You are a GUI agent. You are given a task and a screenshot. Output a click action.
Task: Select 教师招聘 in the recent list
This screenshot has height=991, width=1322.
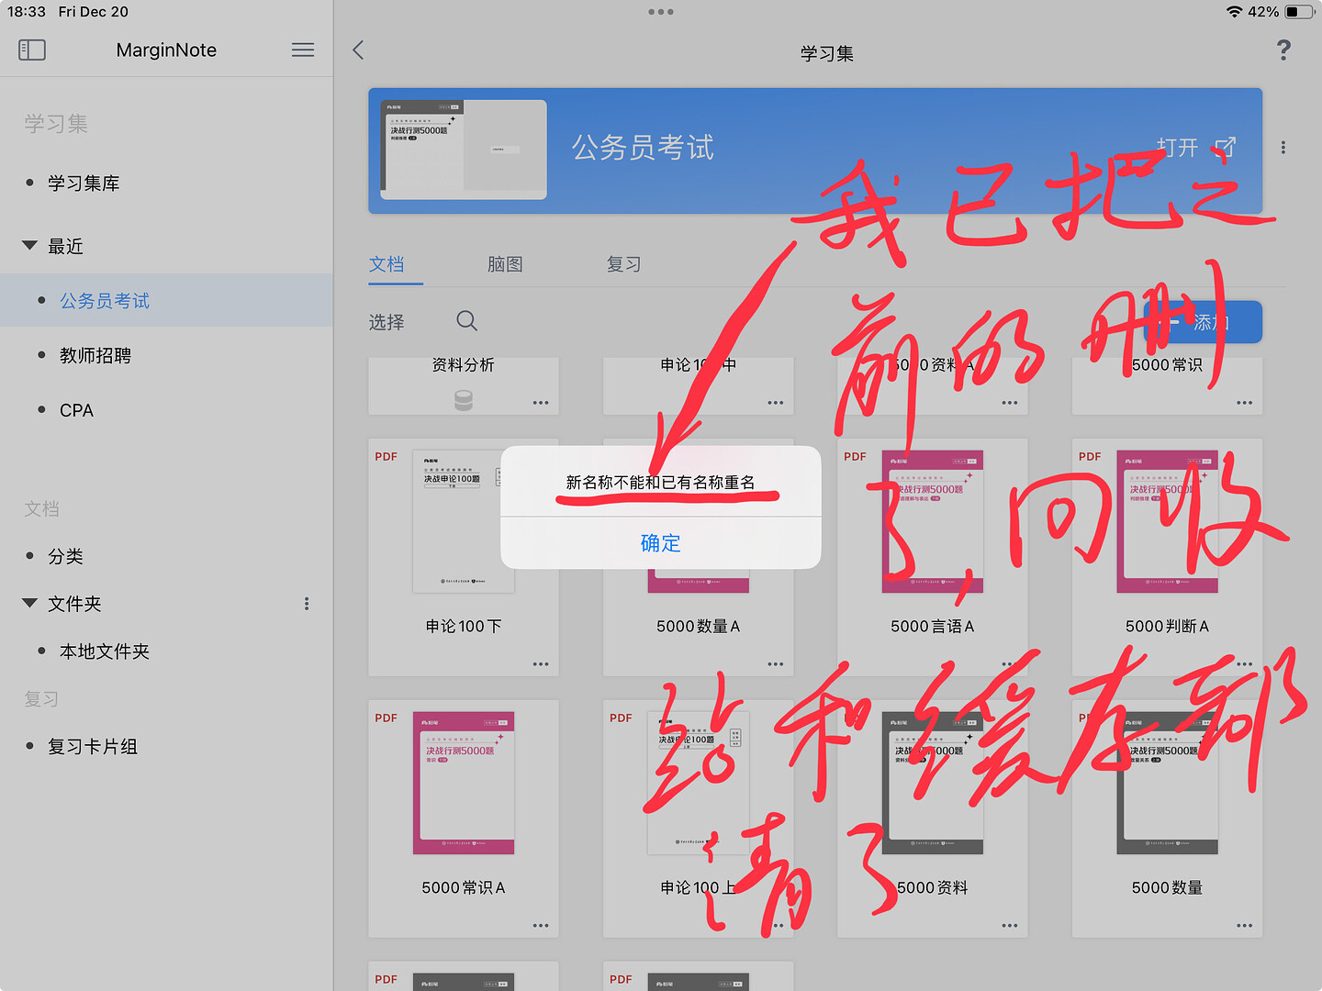tap(95, 356)
